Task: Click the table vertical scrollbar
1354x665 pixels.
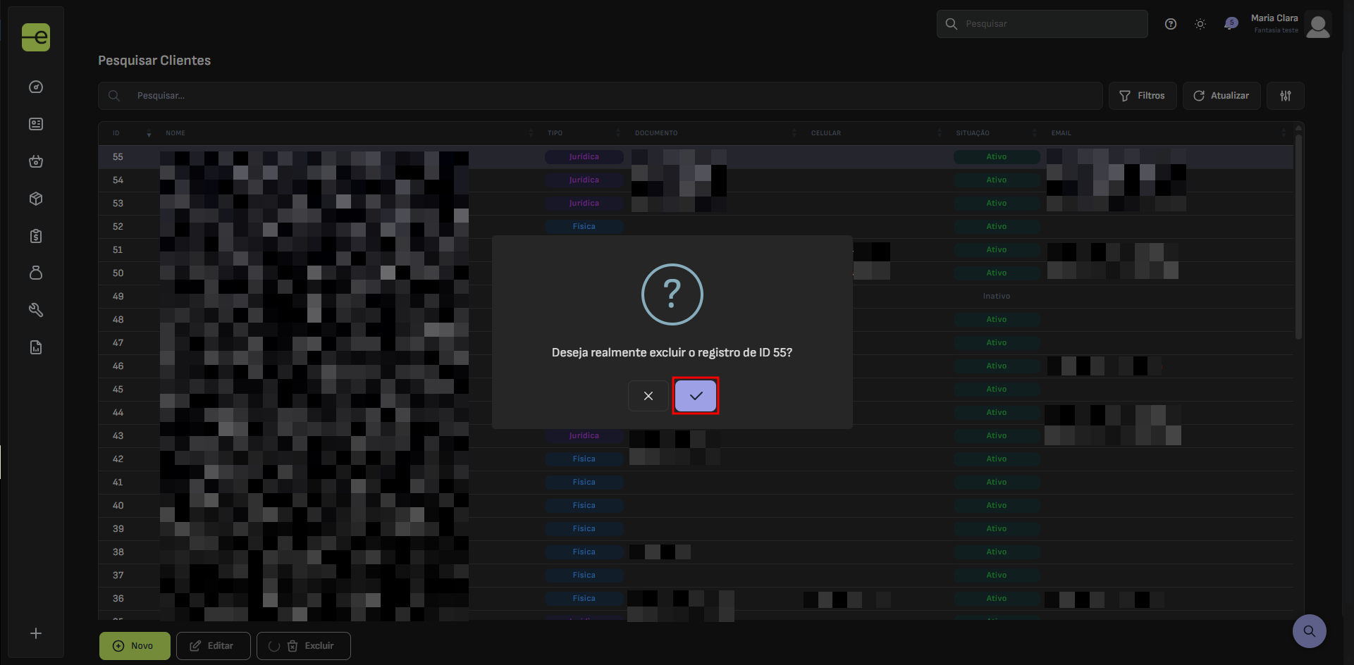Action: point(1298,236)
